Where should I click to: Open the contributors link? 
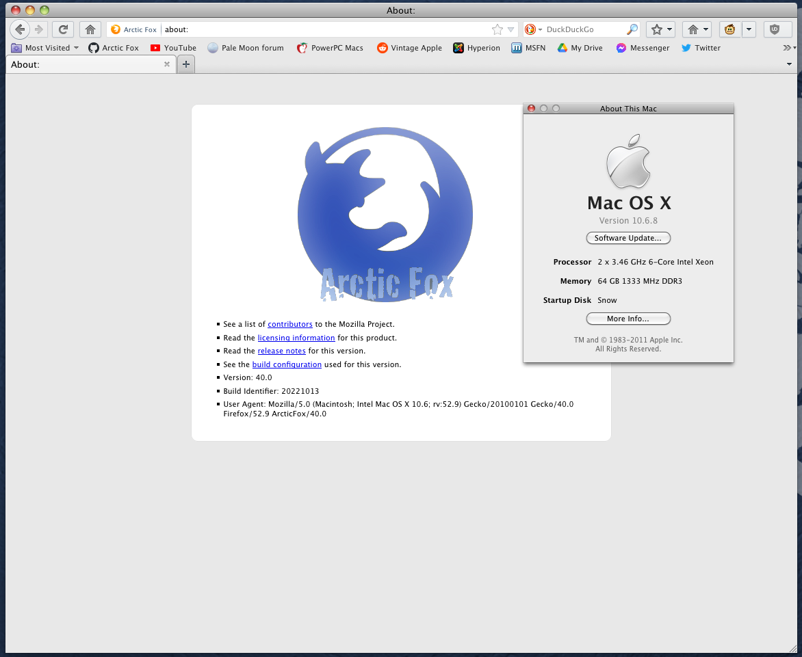coord(290,325)
